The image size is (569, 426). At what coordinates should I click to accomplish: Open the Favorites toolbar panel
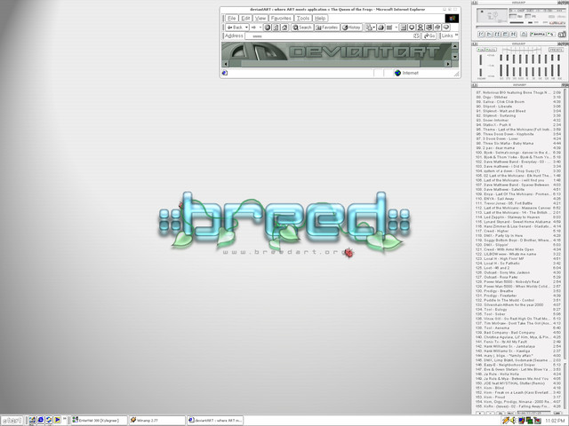point(327,27)
